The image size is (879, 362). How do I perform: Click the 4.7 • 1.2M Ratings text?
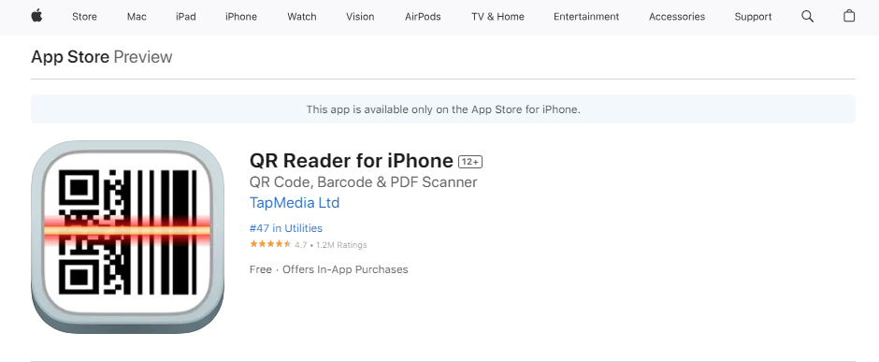point(331,245)
